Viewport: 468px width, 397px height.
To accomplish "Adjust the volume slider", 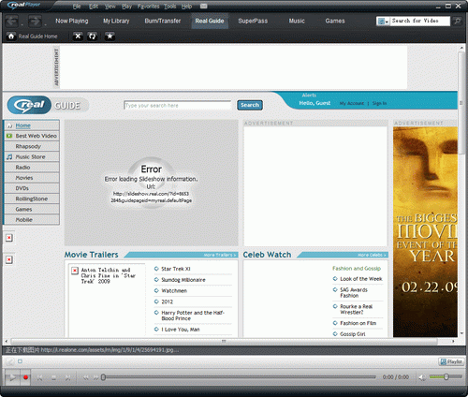I will click(x=446, y=377).
